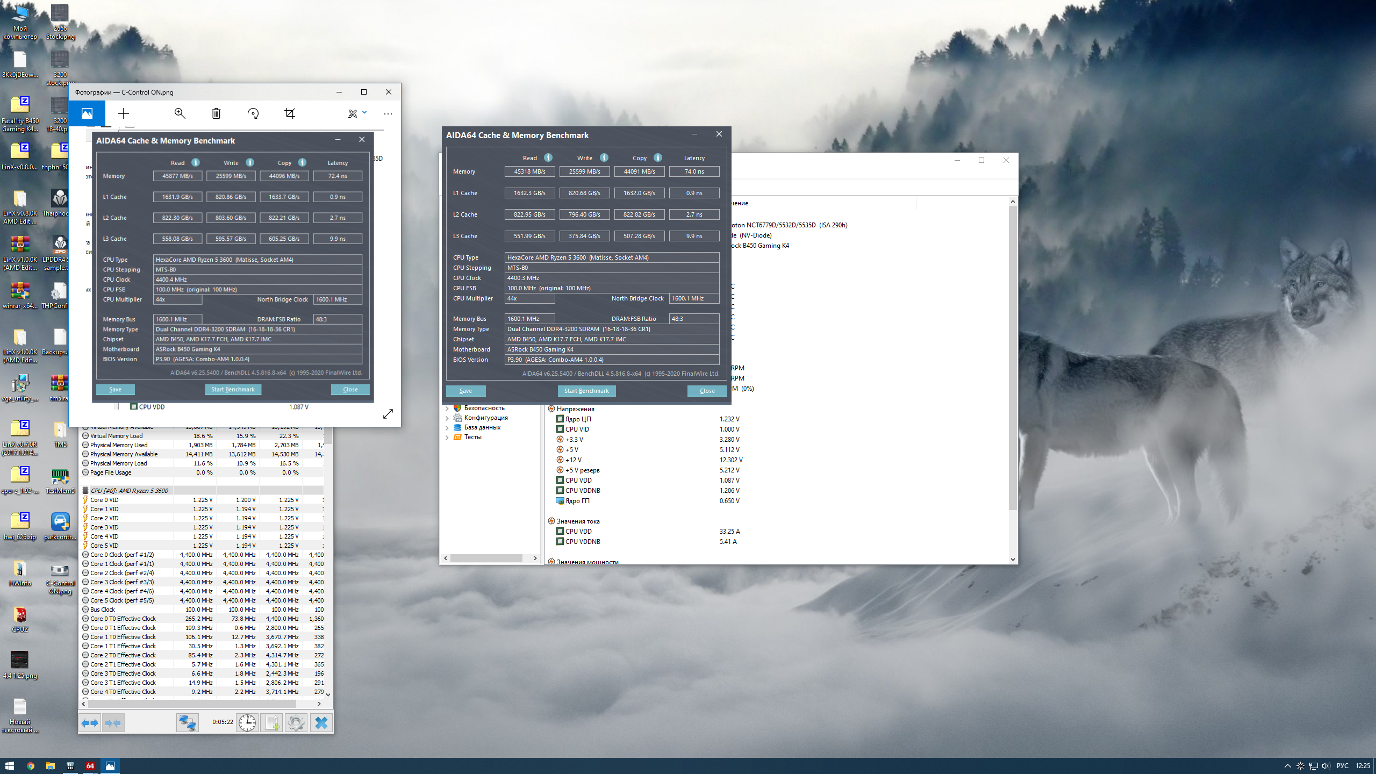This screenshot has width=1376, height=774.
Task: Click the HWiNFO clock reset timer icon
Action: click(x=247, y=723)
